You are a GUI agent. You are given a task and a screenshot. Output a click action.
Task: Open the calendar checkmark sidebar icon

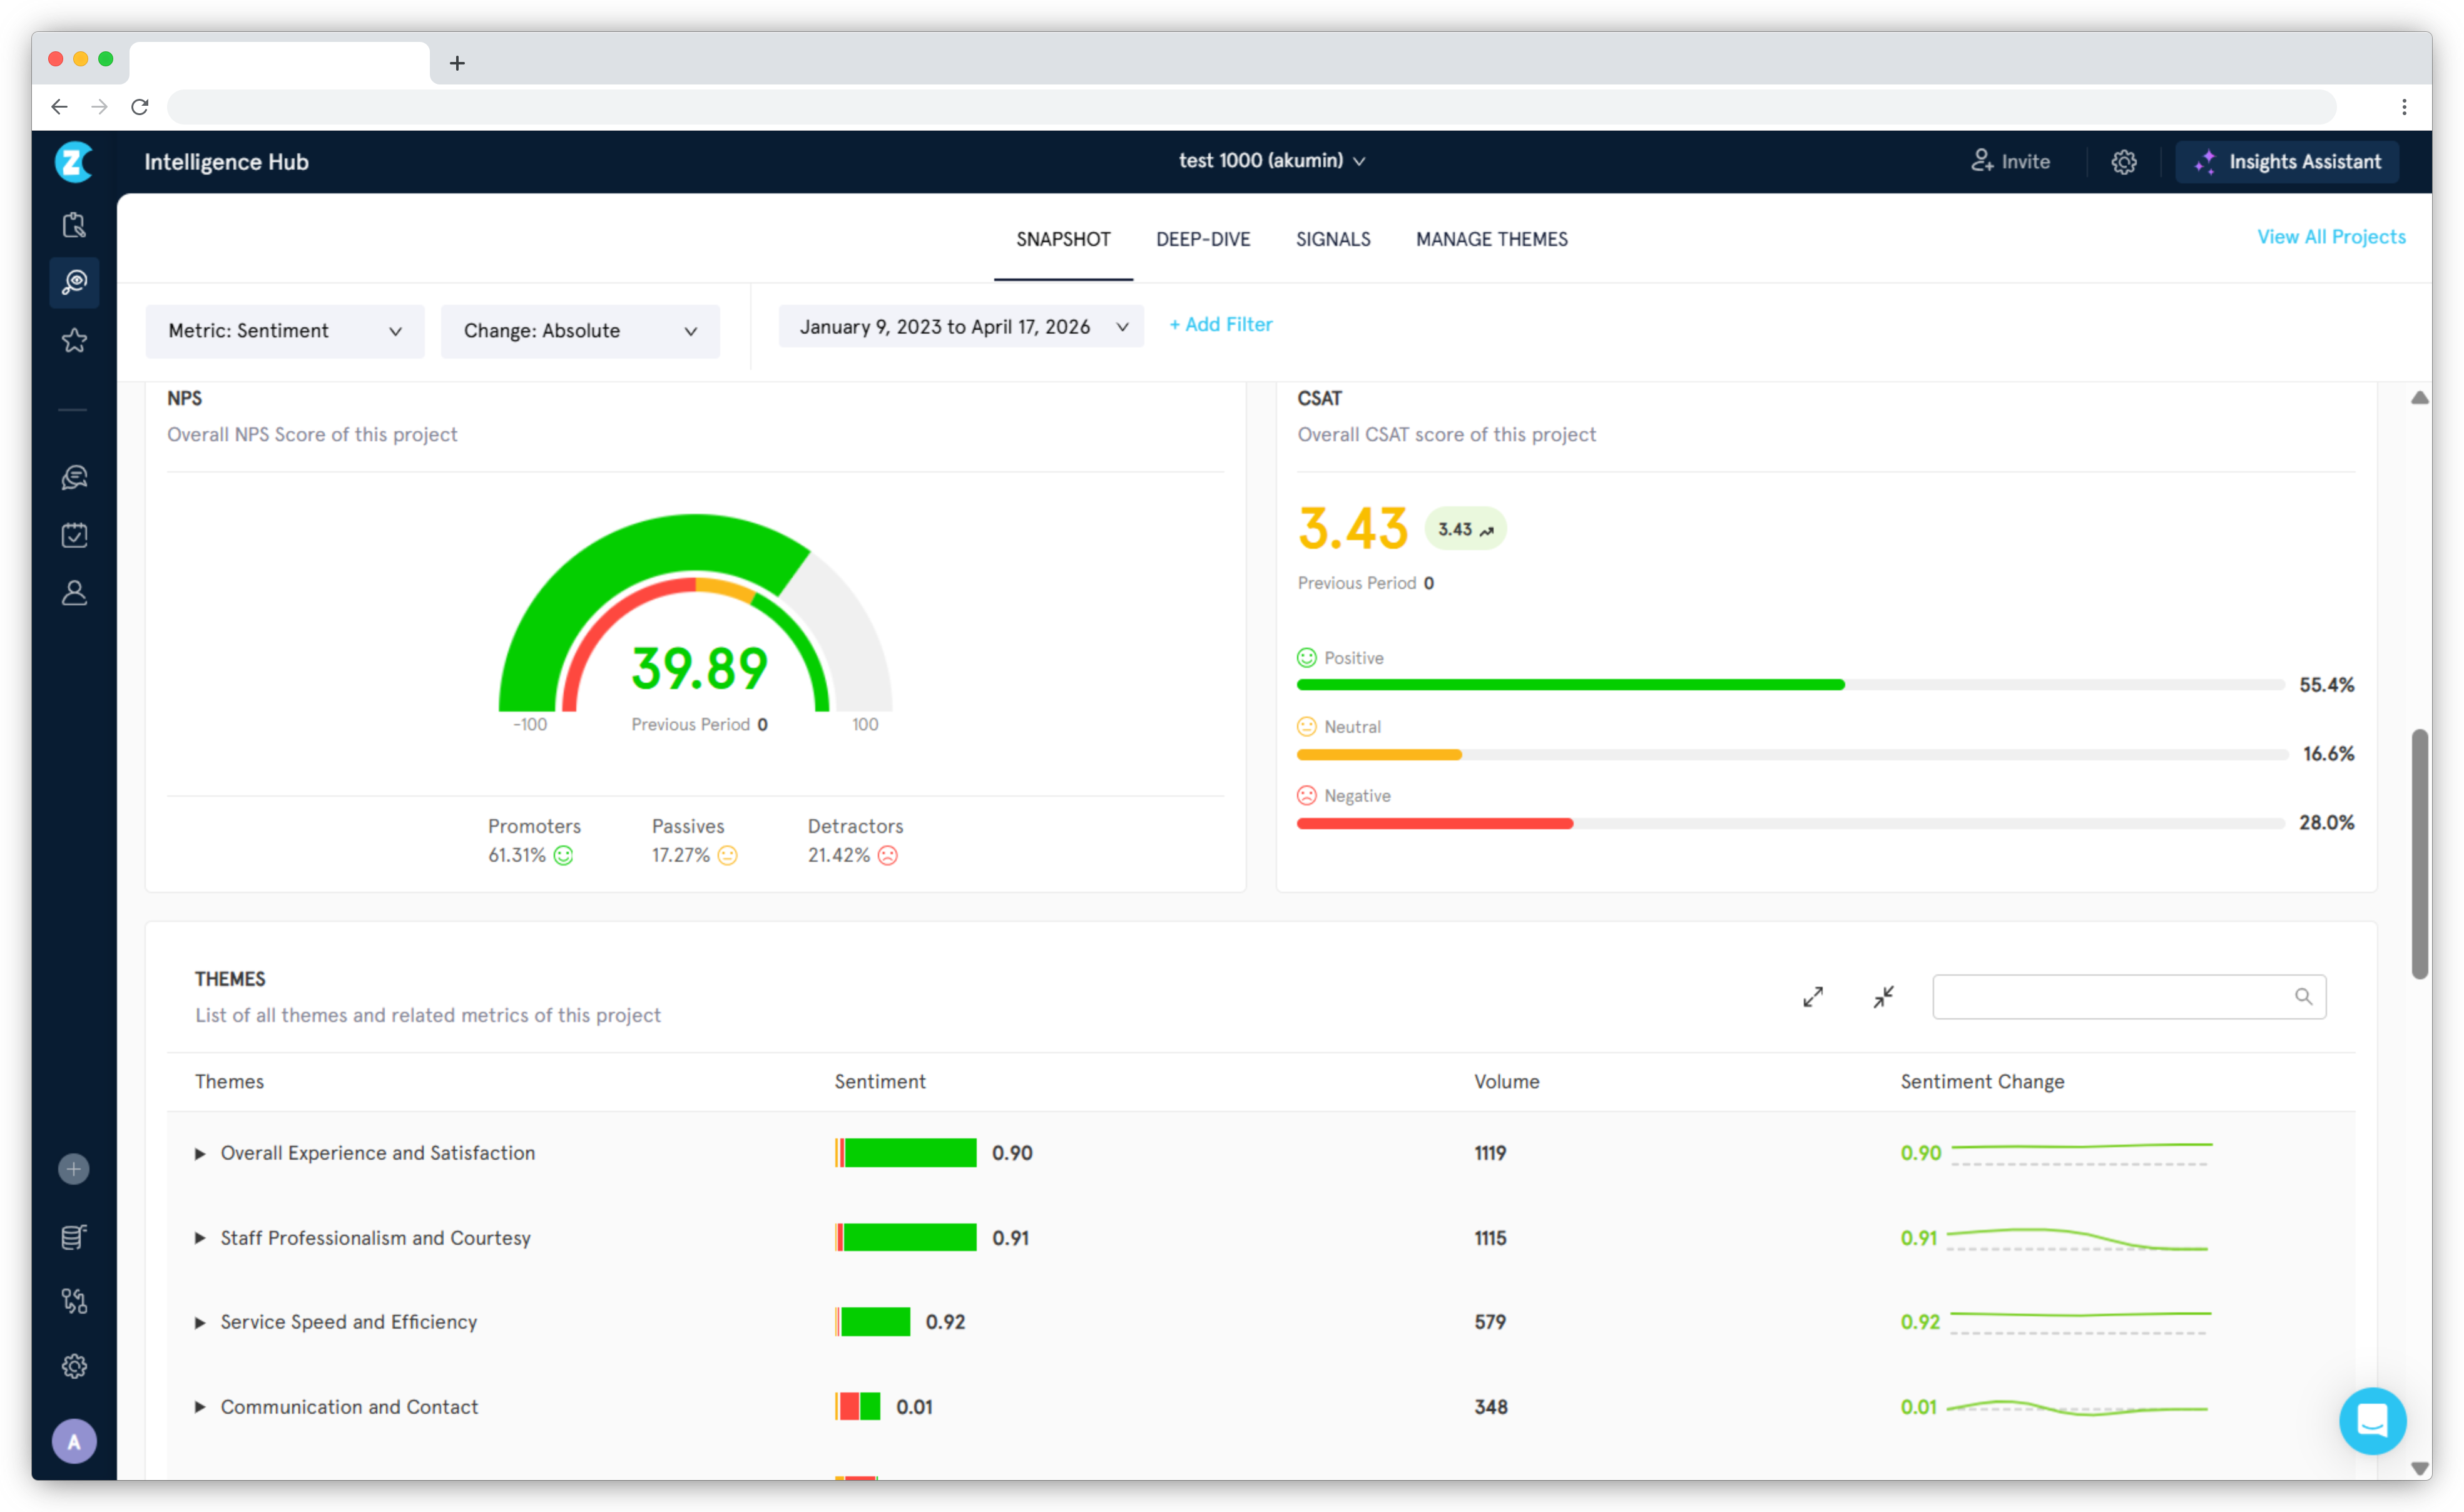pyautogui.click(x=74, y=535)
